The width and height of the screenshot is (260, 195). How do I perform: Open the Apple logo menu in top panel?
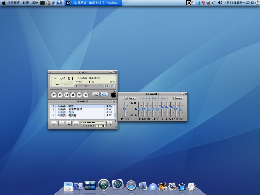[x=4, y=3]
